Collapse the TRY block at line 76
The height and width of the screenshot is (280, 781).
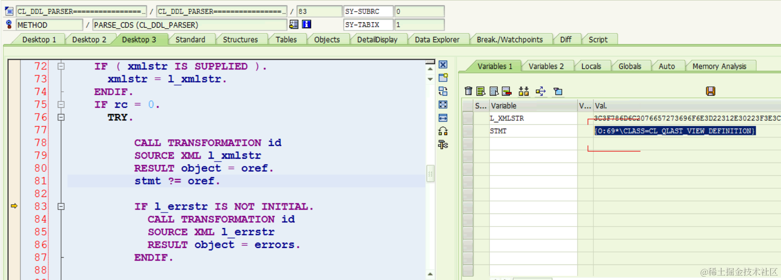click(61, 117)
